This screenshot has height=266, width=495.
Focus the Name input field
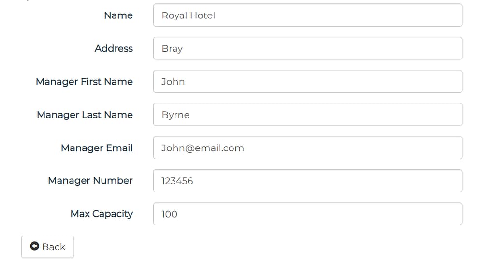(307, 15)
